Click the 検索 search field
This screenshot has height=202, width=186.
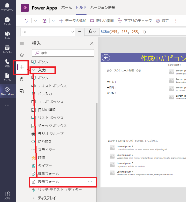coord(63,53)
